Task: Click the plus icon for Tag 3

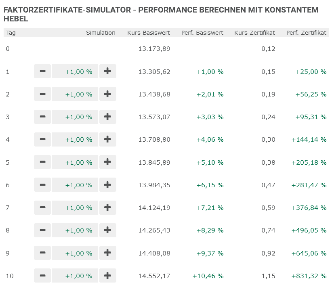Action: (108, 117)
